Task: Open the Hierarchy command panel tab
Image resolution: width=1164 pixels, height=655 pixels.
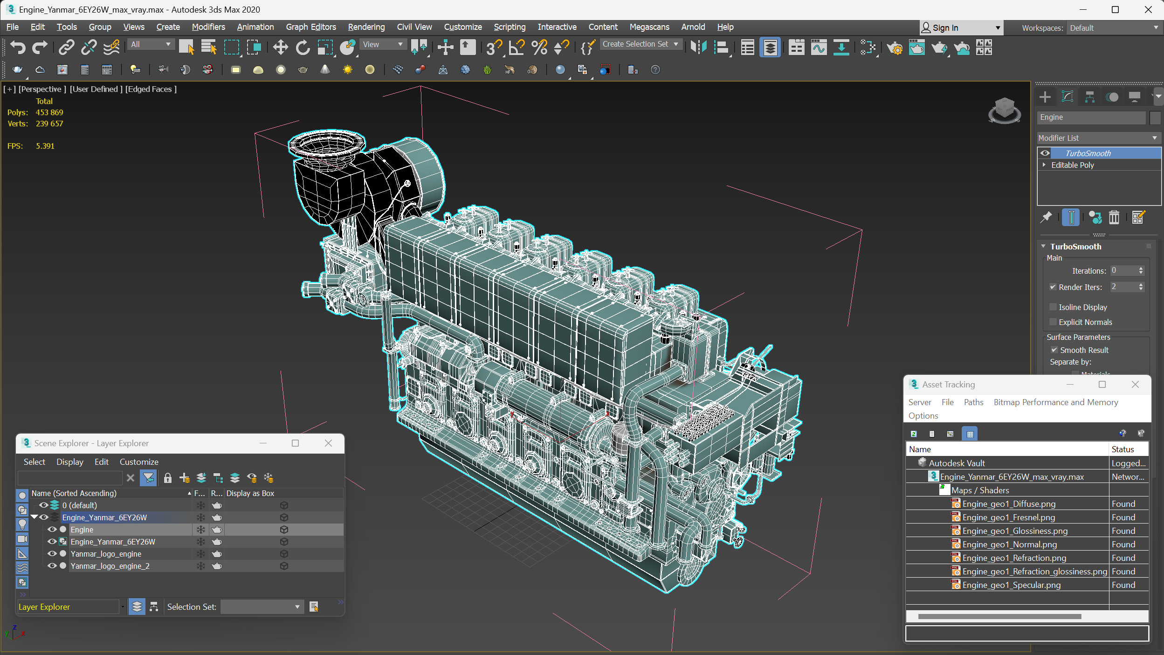Action: click(x=1090, y=97)
